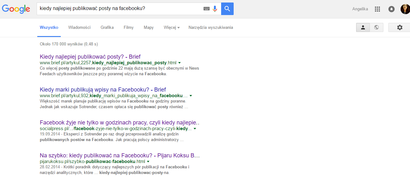This screenshot has width=410, height=179.
Task: Click the URL www.brief.pl/artykul,2257
Action: pyautogui.click(x=108, y=63)
